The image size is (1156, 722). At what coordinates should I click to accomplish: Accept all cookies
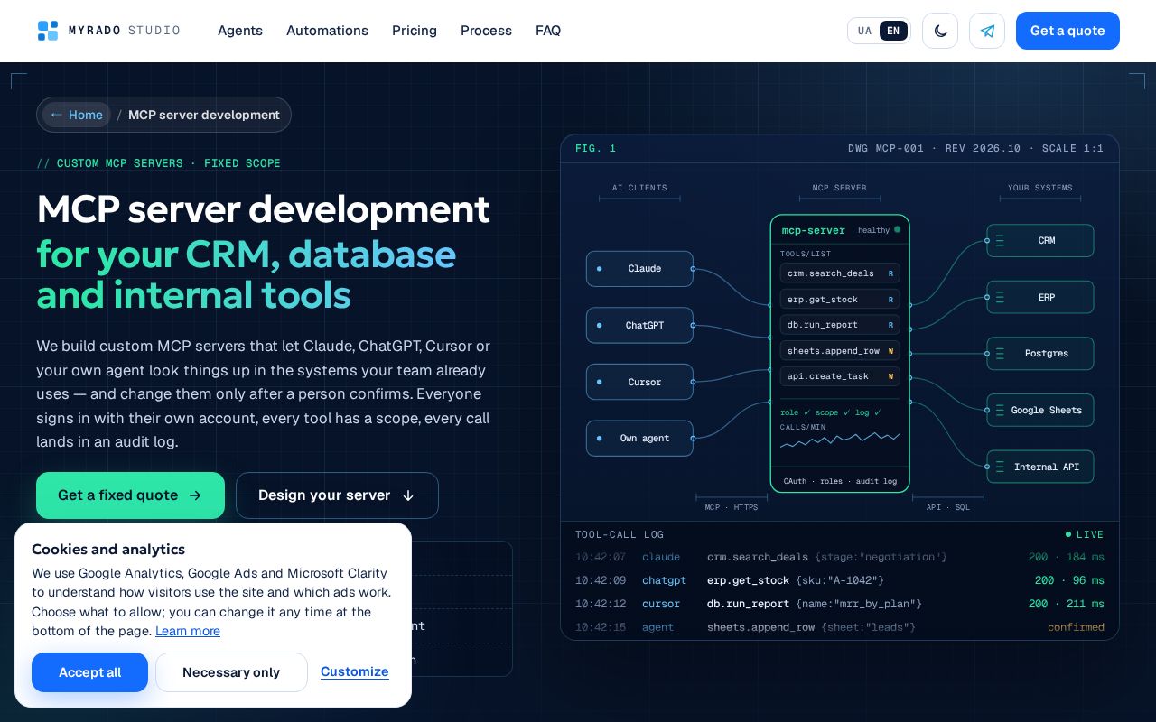89,672
